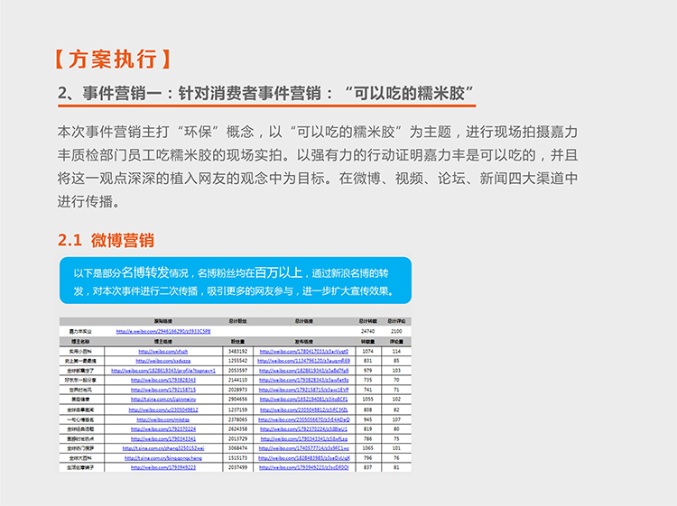677x506 pixels.
Task: Click the total comments value 2100
Action: coord(396,332)
